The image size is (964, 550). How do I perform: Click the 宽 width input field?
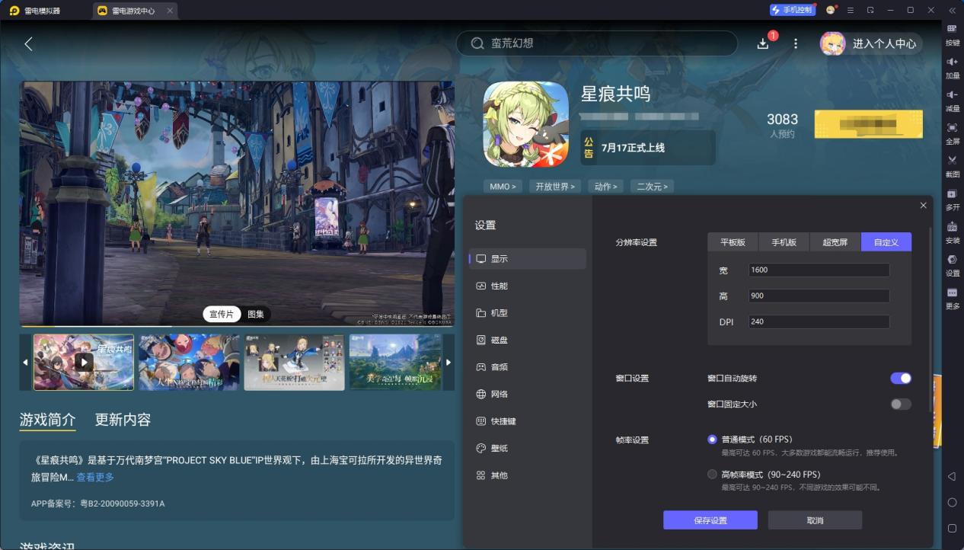tap(819, 270)
